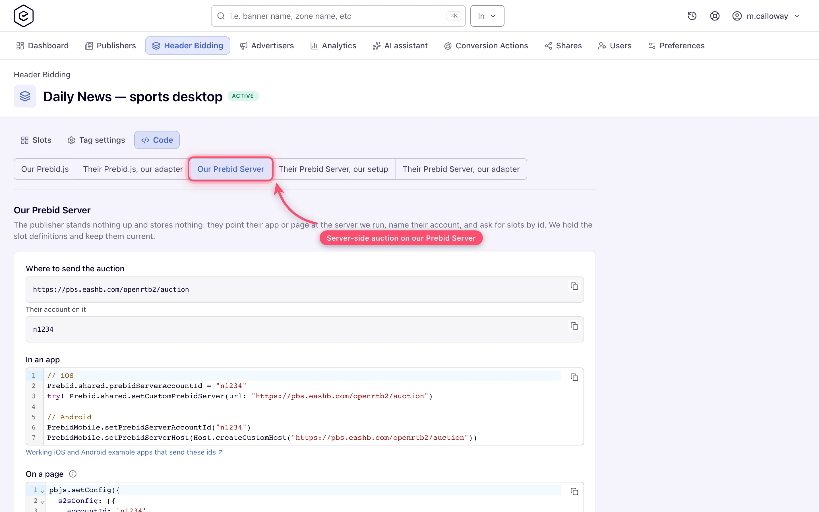Screen dimensions: 819x512
Task: Go to Dashboard
Action: (x=43, y=46)
